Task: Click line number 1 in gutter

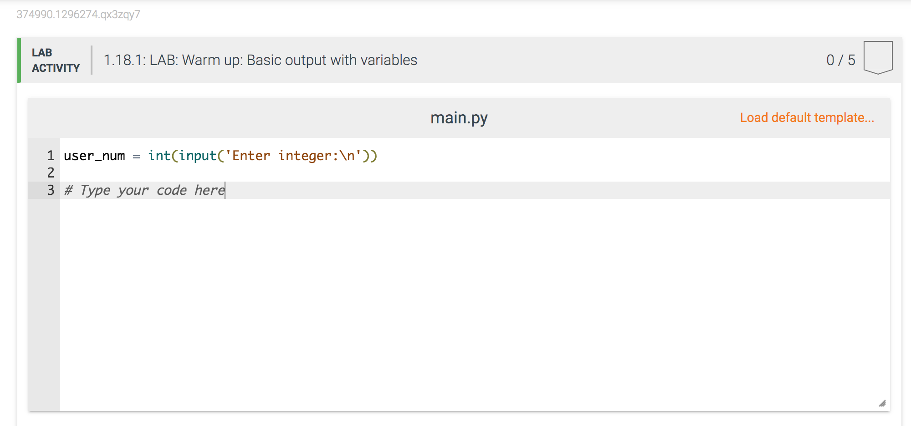Action: coord(51,156)
